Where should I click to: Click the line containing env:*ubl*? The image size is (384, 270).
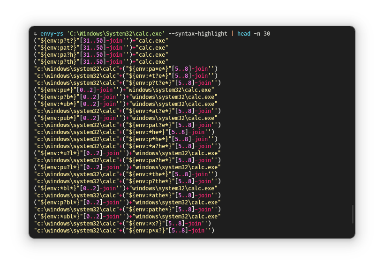click(x=127, y=217)
